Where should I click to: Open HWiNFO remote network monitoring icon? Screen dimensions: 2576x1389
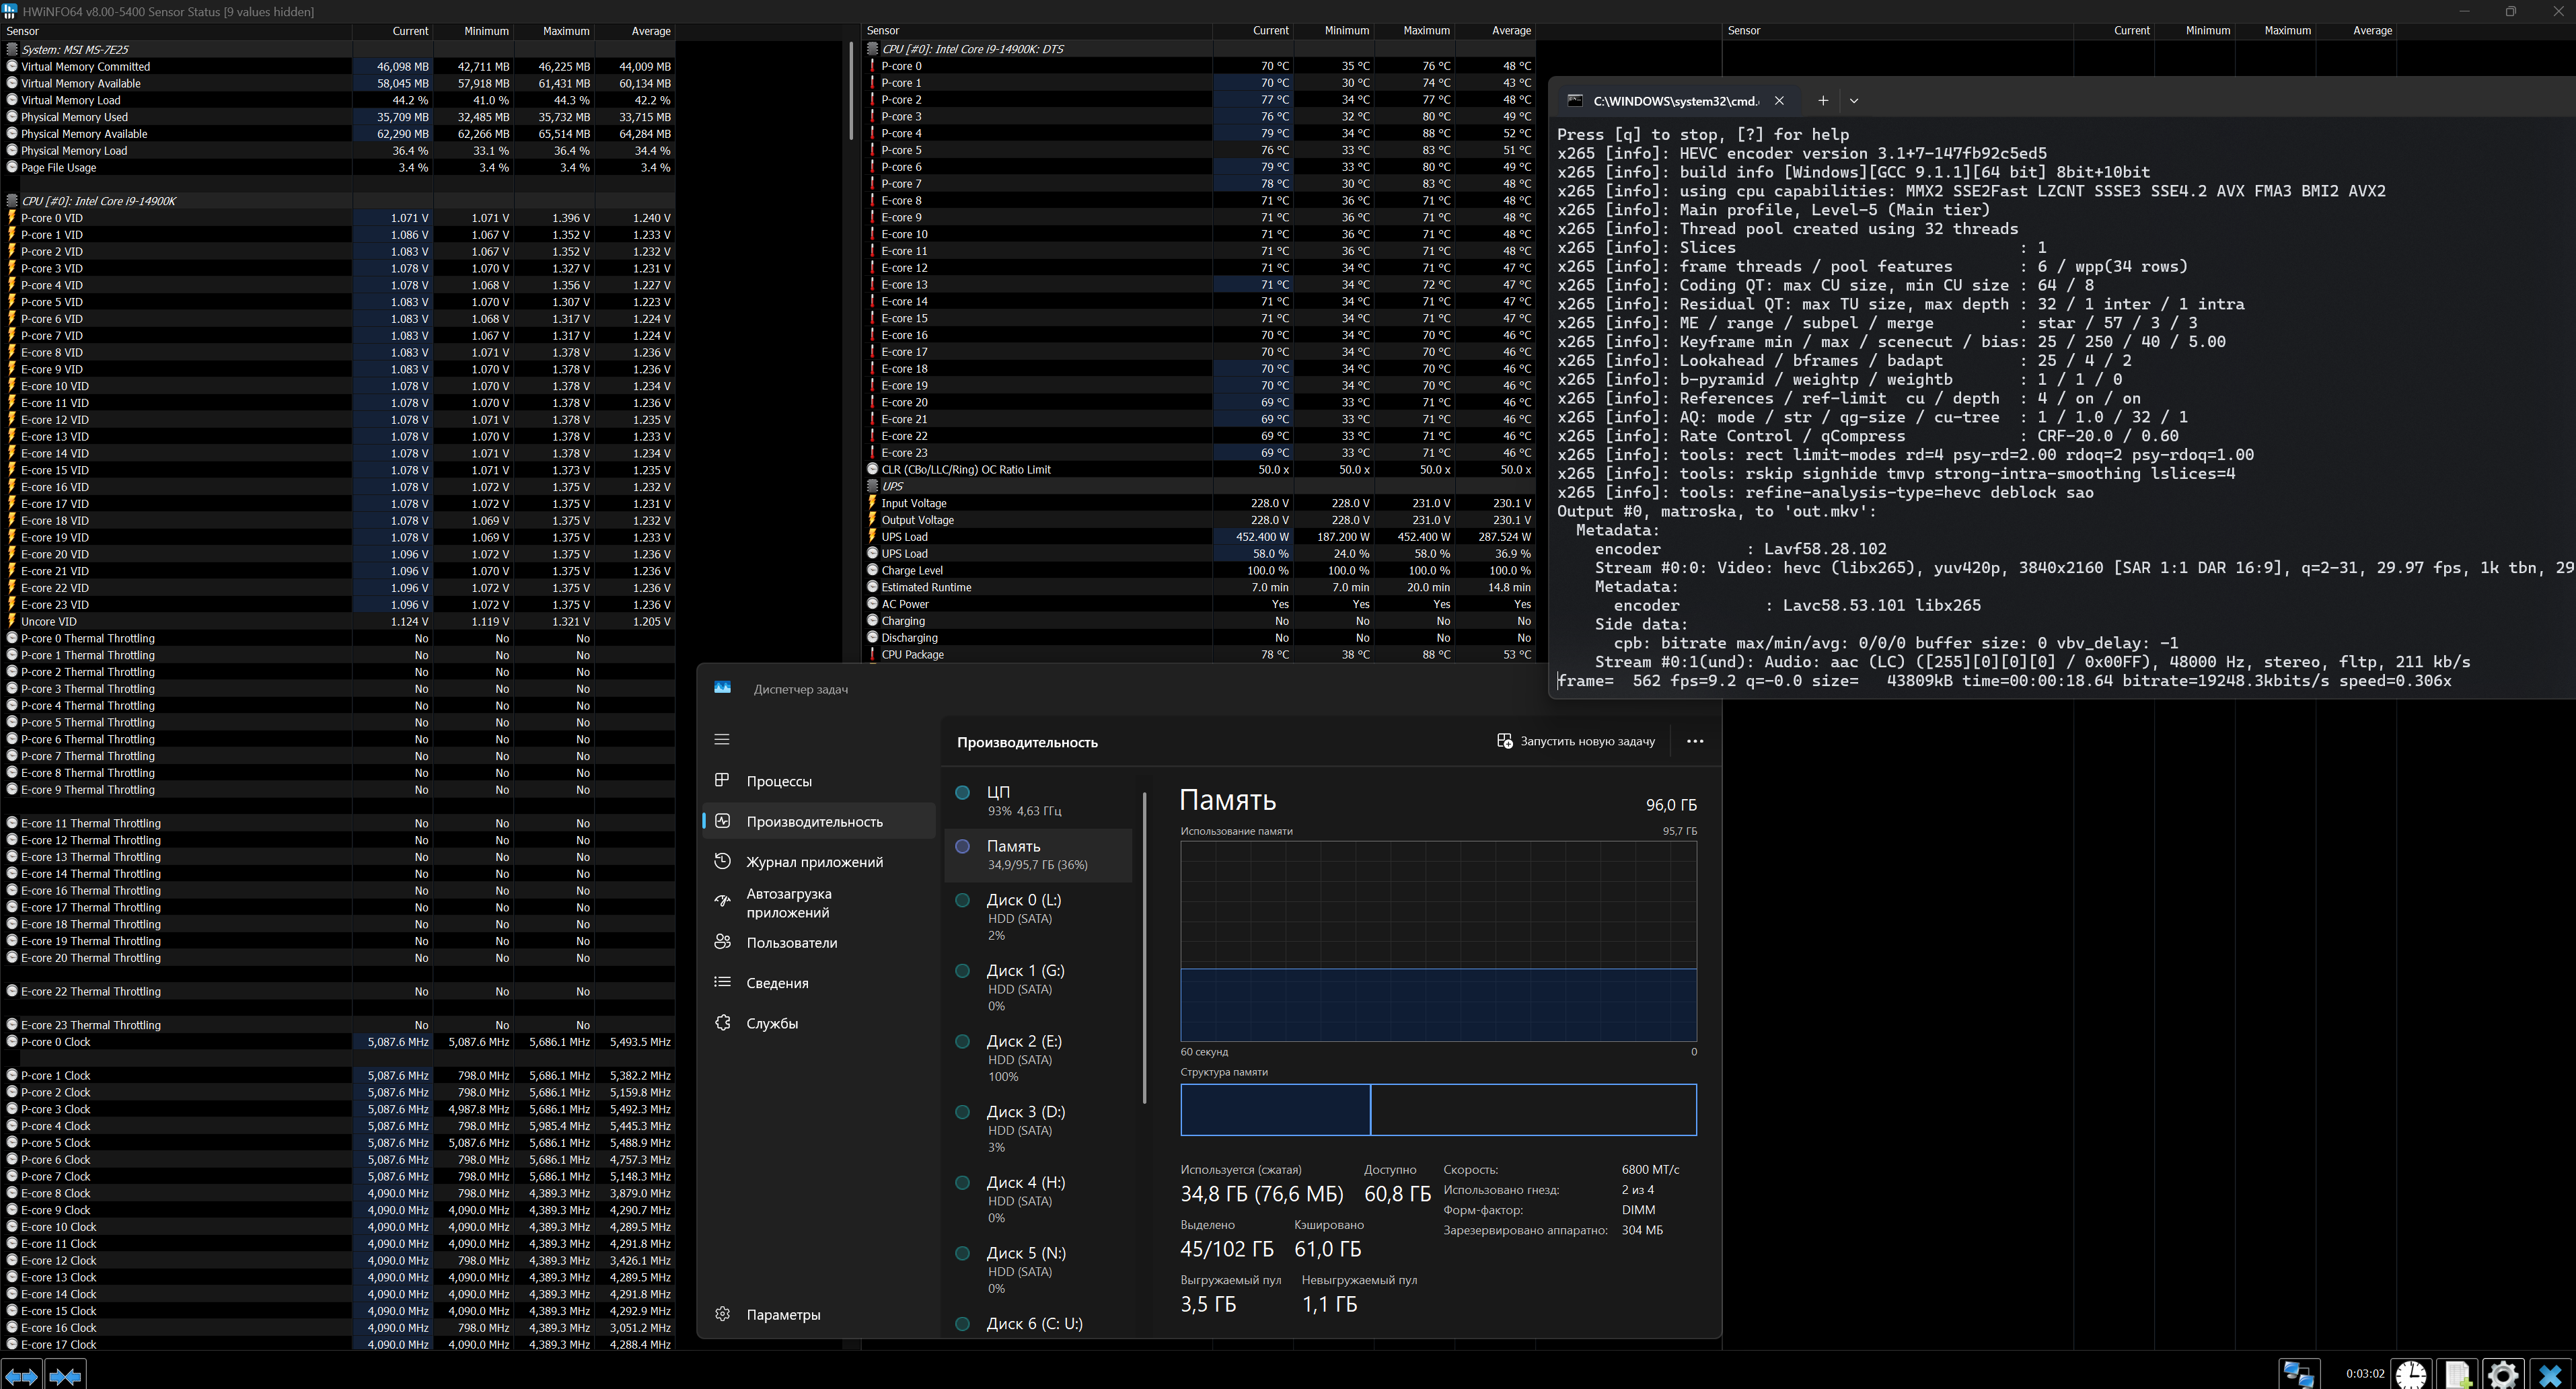(2298, 1374)
